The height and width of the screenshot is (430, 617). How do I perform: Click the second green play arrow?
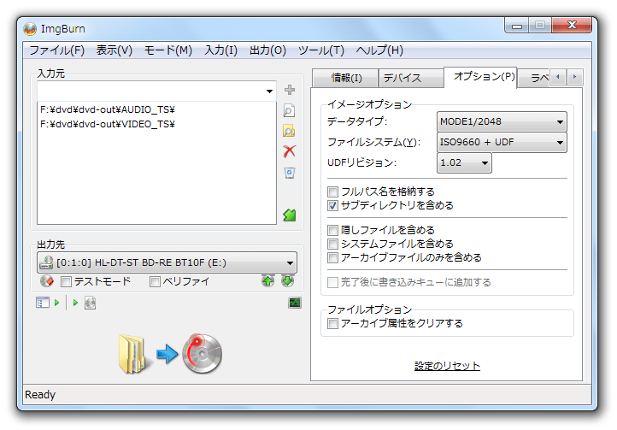click(x=75, y=303)
